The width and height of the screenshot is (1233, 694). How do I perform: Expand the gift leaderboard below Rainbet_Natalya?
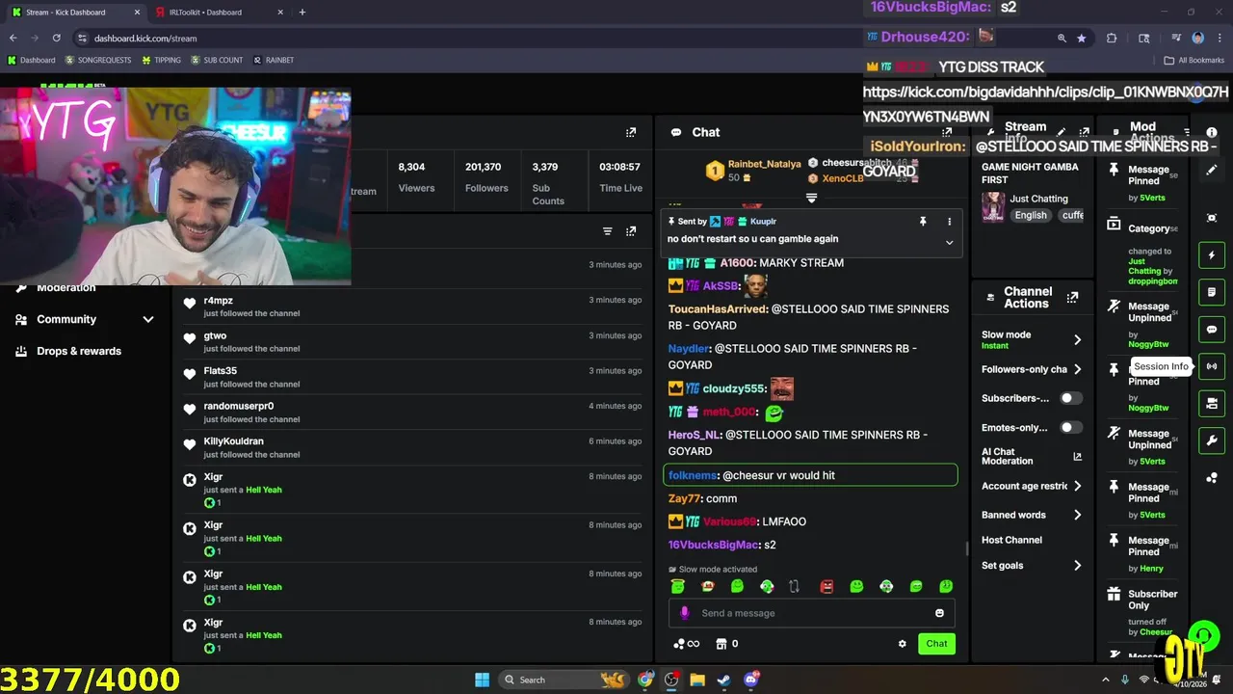click(811, 198)
